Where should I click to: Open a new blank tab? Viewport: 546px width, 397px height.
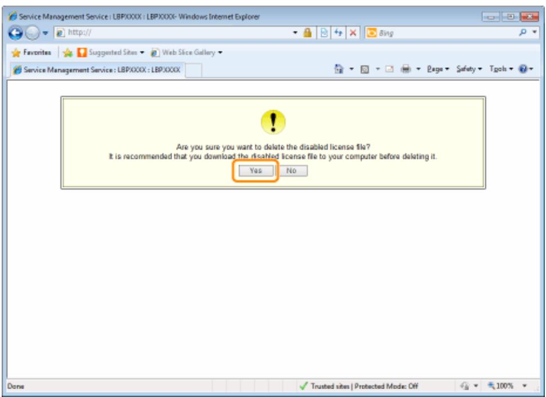pyautogui.click(x=193, y=70)
